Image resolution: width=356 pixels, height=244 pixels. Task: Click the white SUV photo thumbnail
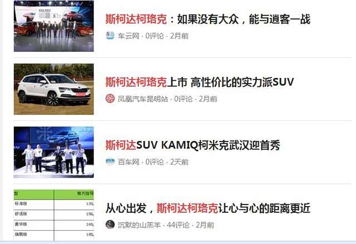pos(54,89)
